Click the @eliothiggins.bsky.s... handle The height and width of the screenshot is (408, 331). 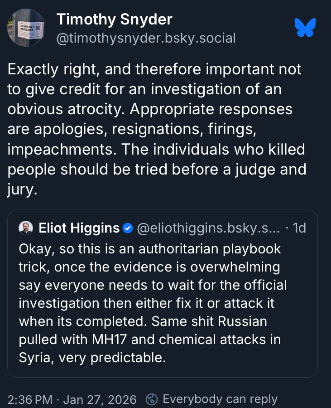click(208, 228)
